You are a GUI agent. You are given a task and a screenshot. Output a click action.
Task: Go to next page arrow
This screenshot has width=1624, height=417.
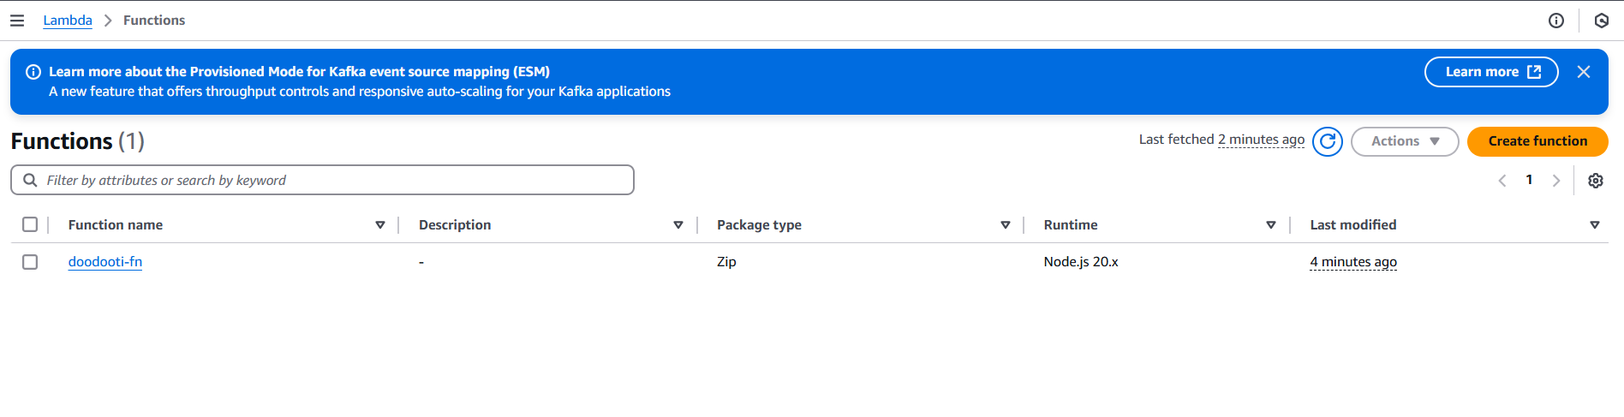1556,181
